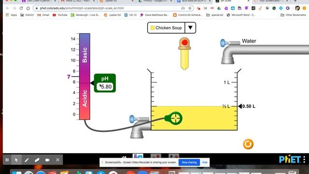Viewport: 309px width, 174px height.
Task: Click the Google Drive extension icon
Action: (219, 8)
